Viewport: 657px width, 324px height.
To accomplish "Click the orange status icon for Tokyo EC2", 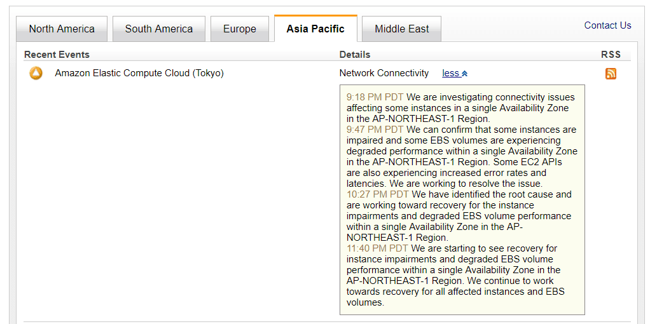I will [36, 74].
